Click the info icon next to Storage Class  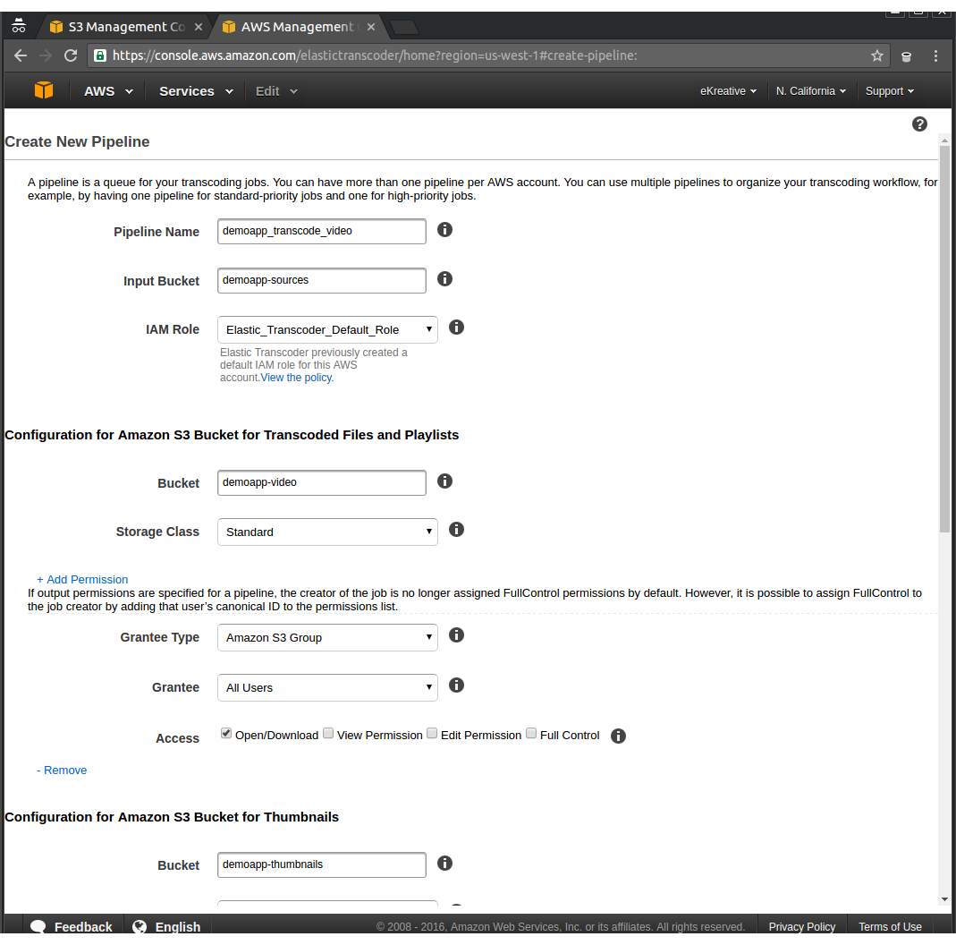pyautogui.click(x=456, y=529)
